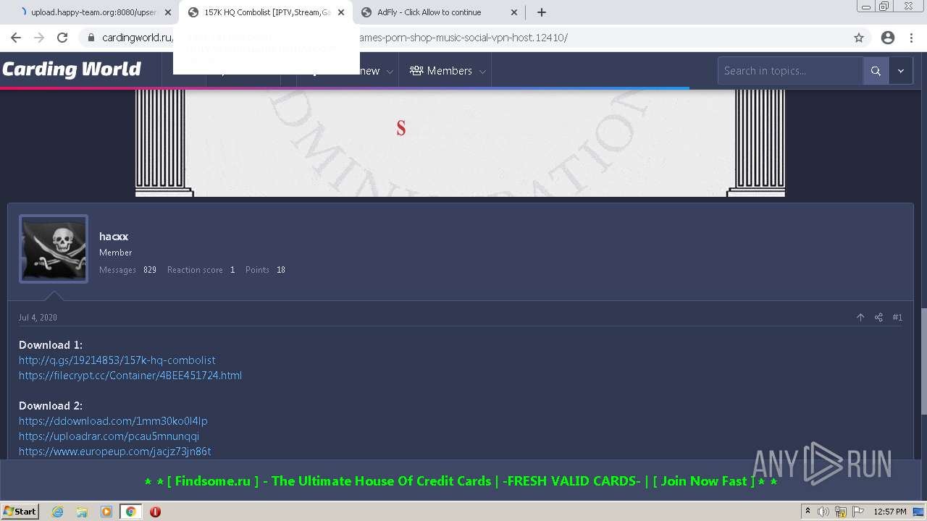Click the magnifier search button on forum

[876, 71]
